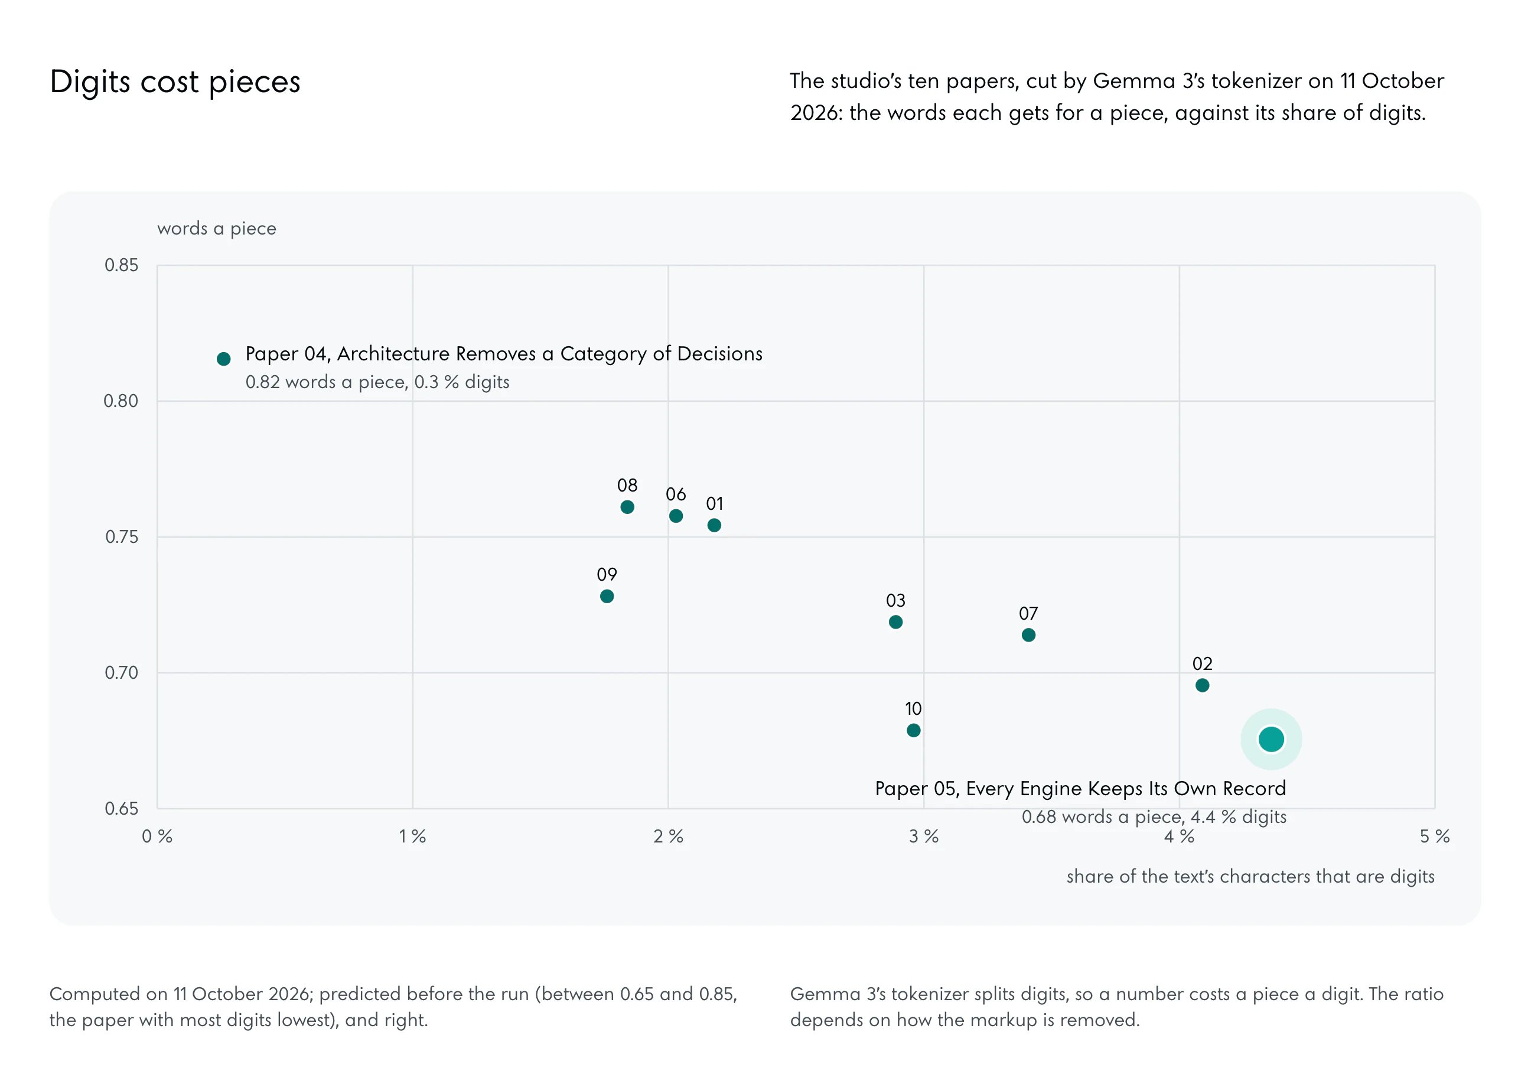Click the 0.85 y-axis tick label
This screenshot has width=1531, height=1090.
pyautogui.click(x=122, y=265)
